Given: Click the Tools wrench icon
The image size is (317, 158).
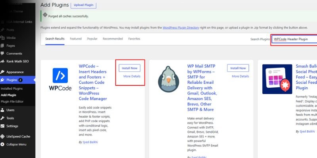Looking at the screenshot, I should (2, 118).
